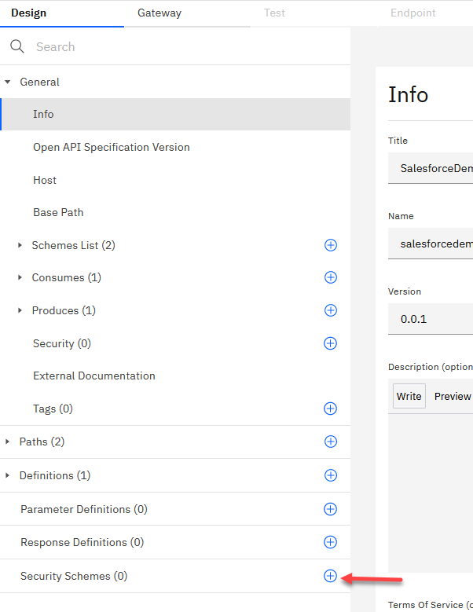Switch to the Gateway tab
This screenshot has width=473, height=612.
pyautogui.click(x=159, y=13)
